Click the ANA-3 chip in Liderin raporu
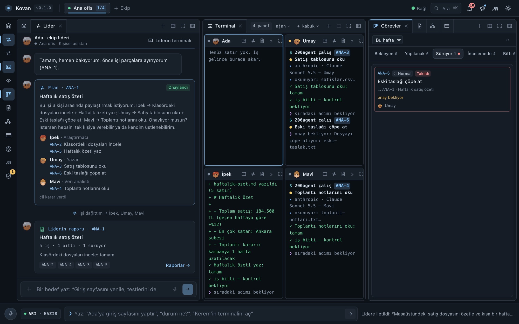519x324 pixels. click(84, 265)
